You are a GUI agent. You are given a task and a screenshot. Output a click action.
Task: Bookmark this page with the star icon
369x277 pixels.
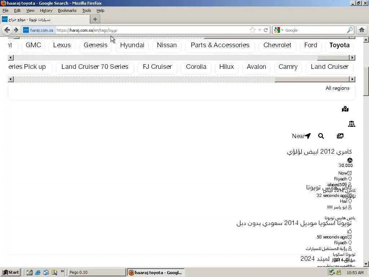click(253, 30)
